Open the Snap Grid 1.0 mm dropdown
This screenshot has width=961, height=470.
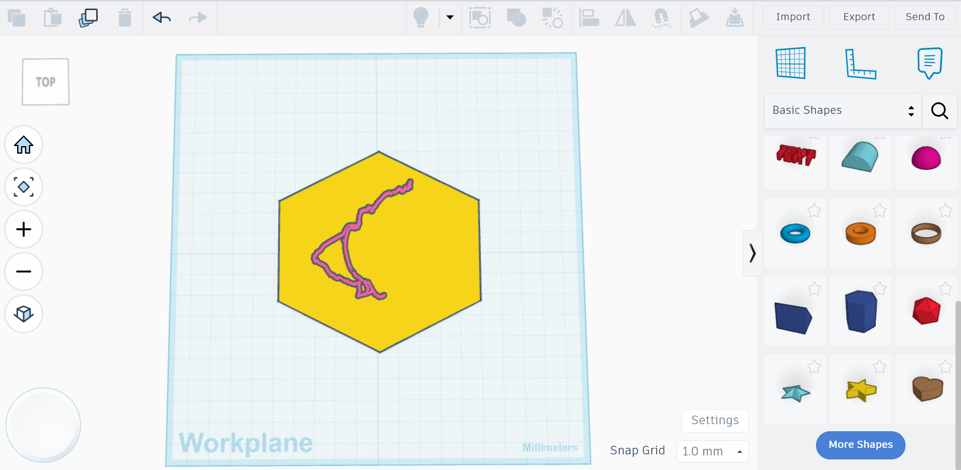tap(712, 451)
